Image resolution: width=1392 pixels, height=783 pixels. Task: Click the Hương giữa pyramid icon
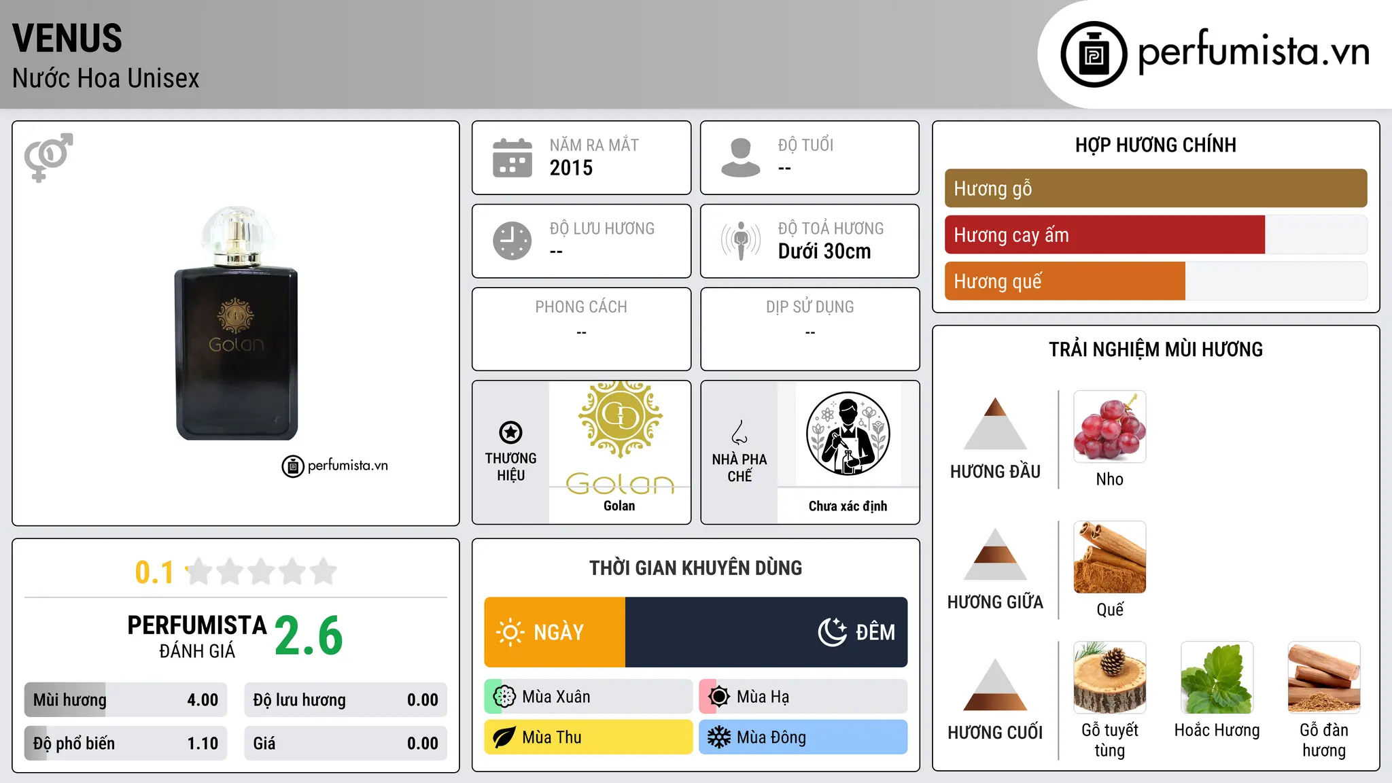pyautogui.click(x=996, y=554)
